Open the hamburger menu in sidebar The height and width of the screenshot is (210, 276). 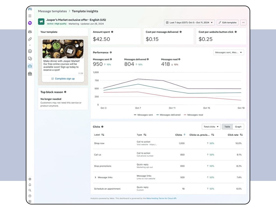click(x=30, y=16)
